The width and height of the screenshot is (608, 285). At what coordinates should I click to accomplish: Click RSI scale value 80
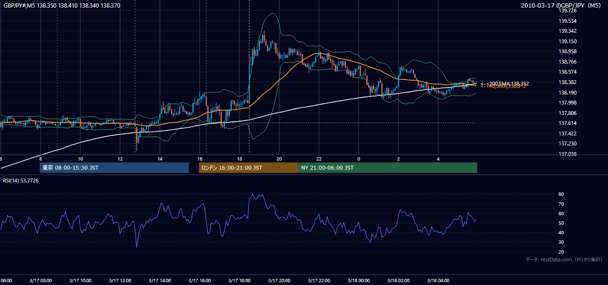(x=561, y=194)
